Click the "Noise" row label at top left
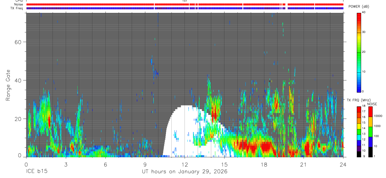Image resolution: width=386 pixels, height=178 pixels. (x=19, y=4)
